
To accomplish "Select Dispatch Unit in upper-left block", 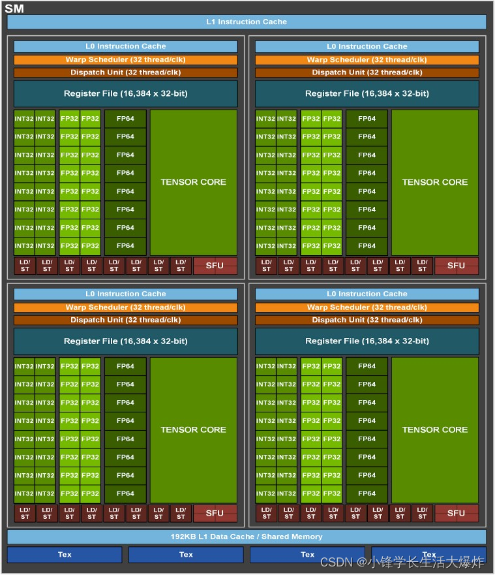I will click(126, 72).
